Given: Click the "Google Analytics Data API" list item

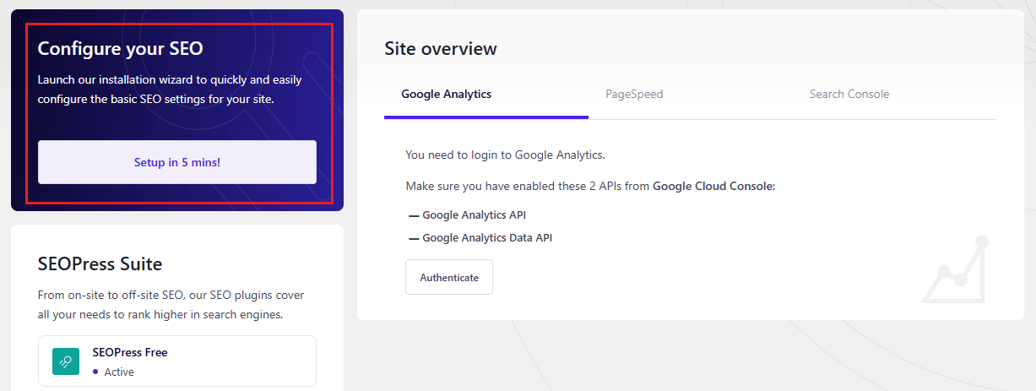Looking at the screenshot, I should pyautogui.click(x=487, y=238).
